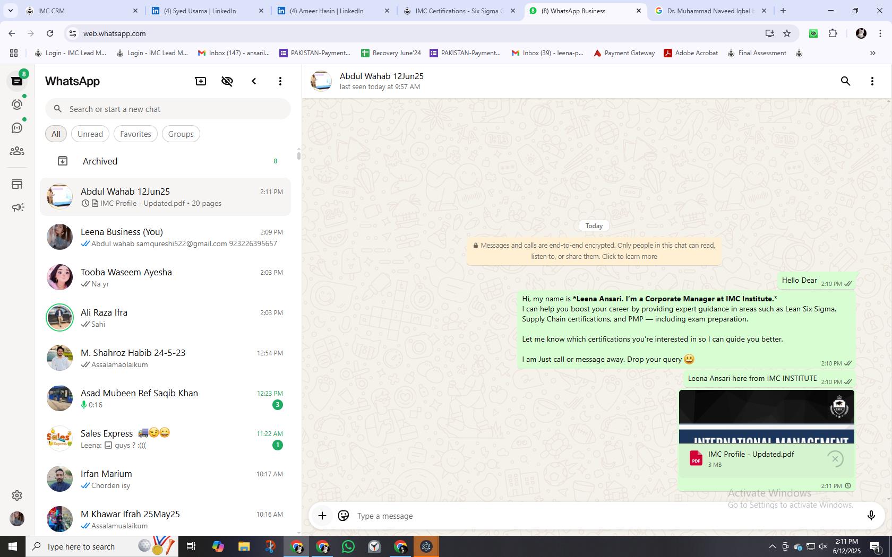Switch to Syed Usama LinkedIn tab
The image size is (892, 557).
(x=208, y=11)
